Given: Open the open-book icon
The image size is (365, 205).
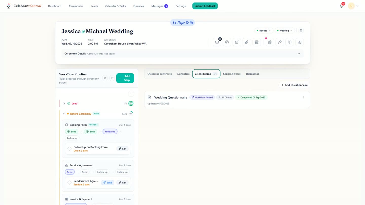Looking at the screenshot, I should click(x=289, y=42).
